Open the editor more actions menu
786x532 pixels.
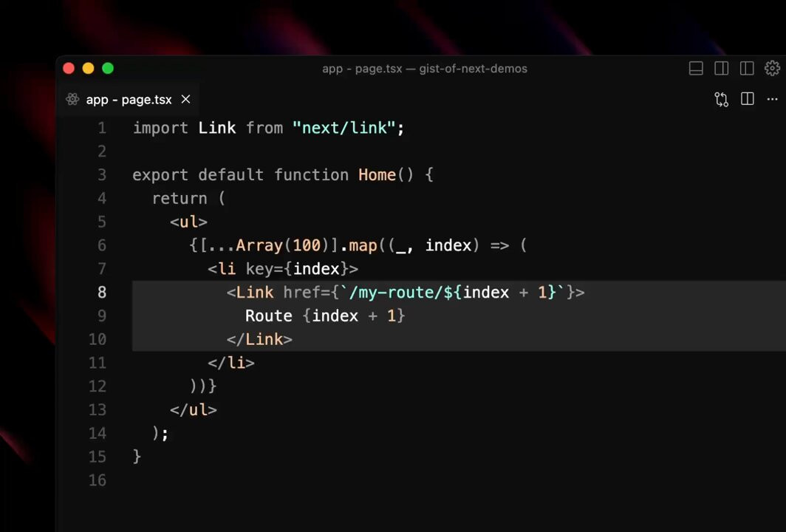click(773, 99)
